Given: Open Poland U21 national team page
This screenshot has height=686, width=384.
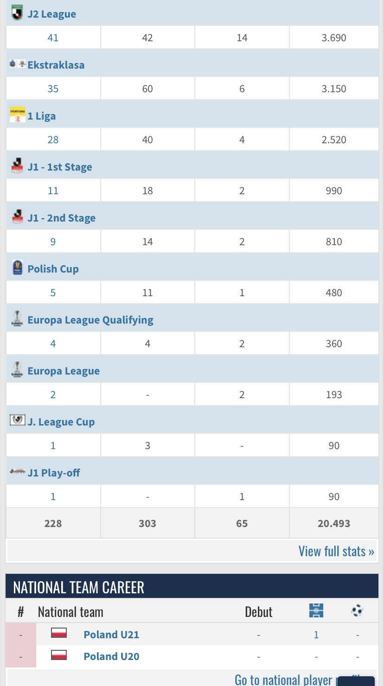Looking at the screenshot, I should click(111, 635).
